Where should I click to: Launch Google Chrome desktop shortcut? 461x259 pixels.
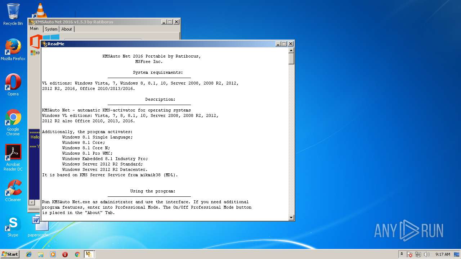click(13, 122)
